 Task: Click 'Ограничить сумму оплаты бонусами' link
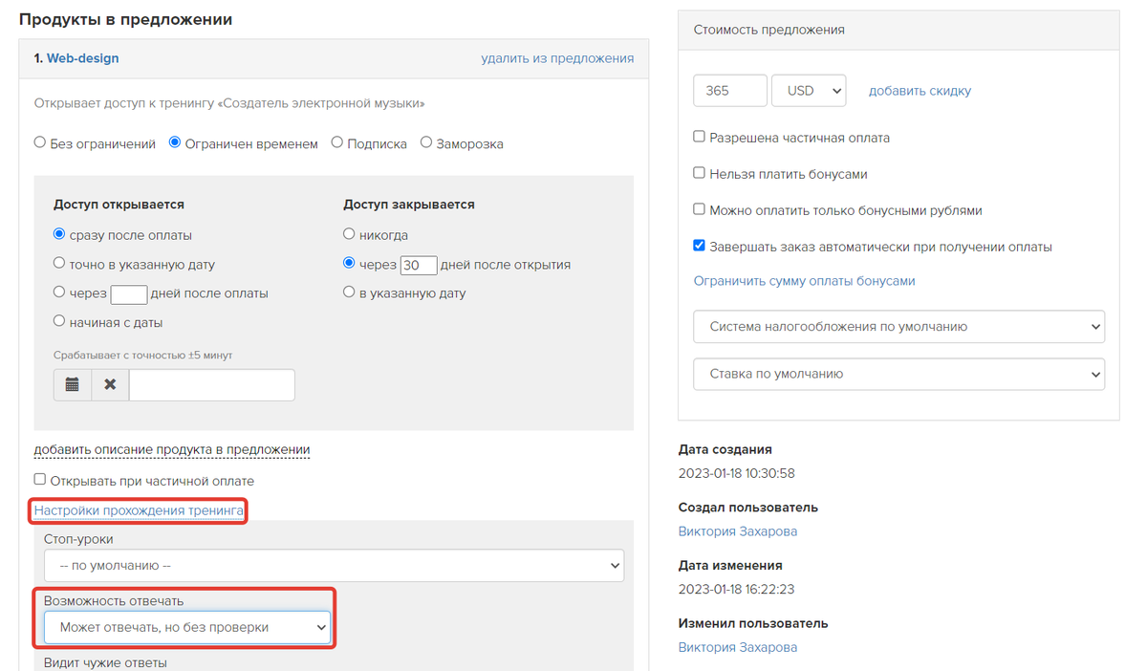coord(804,281)
